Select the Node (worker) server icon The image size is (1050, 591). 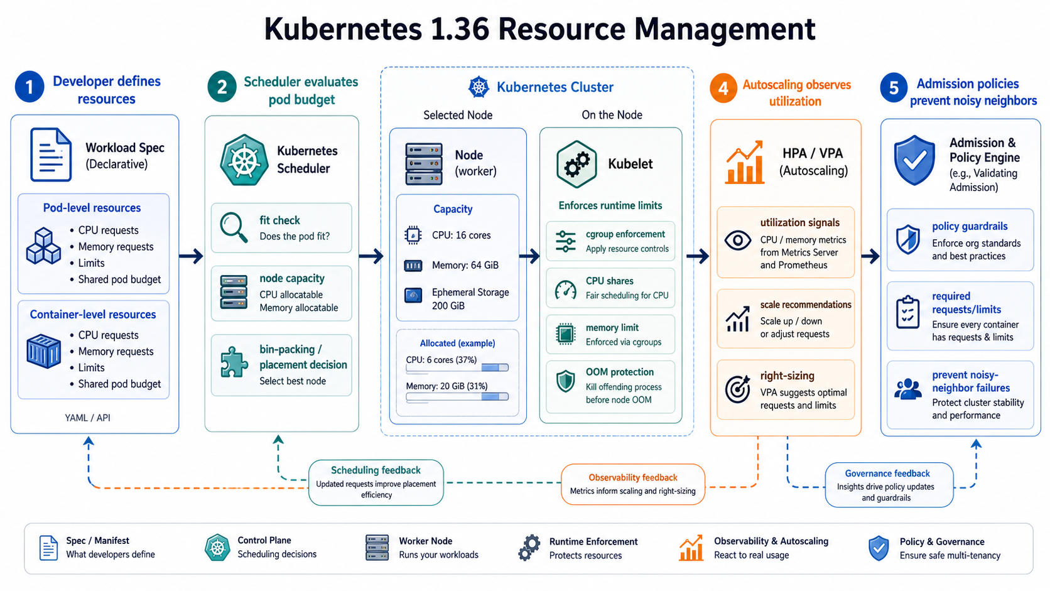(x=424, y=164)
